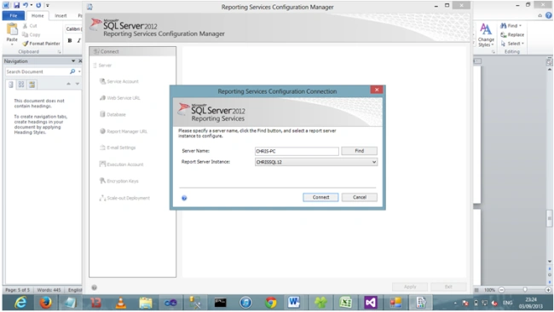Click the Find button next to Server Name

(360, 151)
